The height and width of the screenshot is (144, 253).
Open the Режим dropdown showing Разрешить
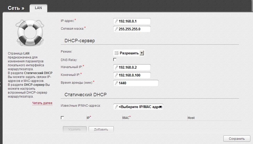pos(129,53)
